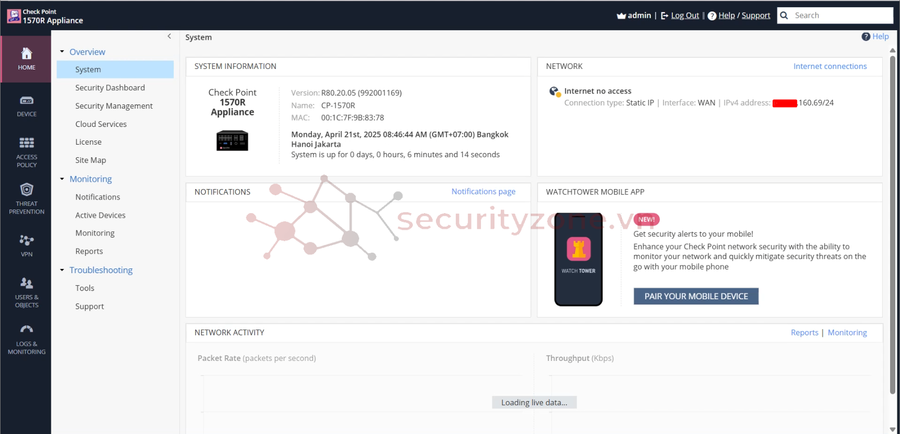Image resolution: width=900 pixels, height=434 pixels.
Task: Click the scrollbar up arrow
Action: tap(892, 51)
